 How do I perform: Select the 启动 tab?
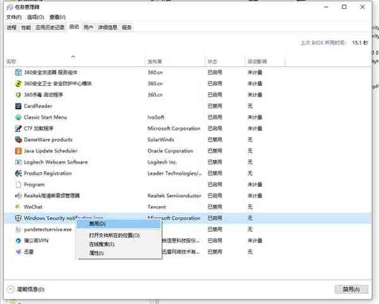tap(74, 27)
